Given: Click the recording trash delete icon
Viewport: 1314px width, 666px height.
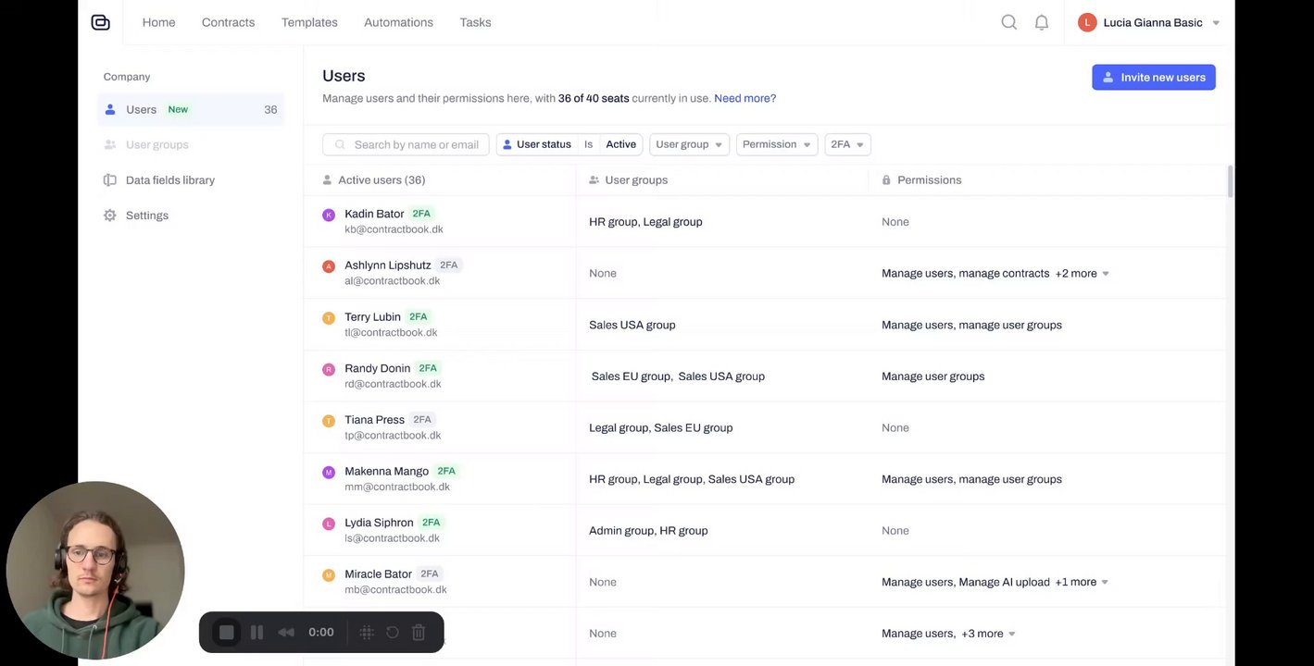Looking at the screenshot, I should (419, 633).
